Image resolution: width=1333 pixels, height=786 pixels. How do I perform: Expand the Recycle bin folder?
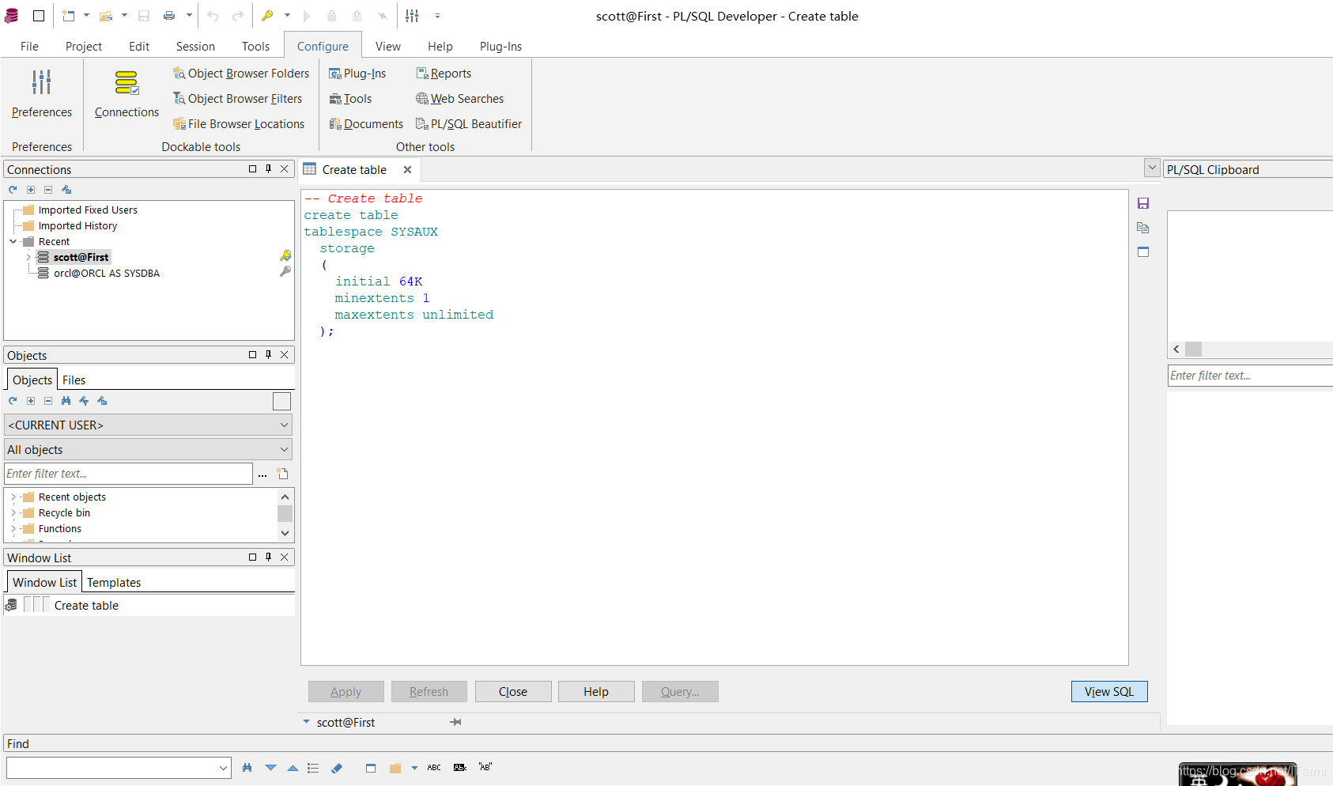(x=13, y=512)
